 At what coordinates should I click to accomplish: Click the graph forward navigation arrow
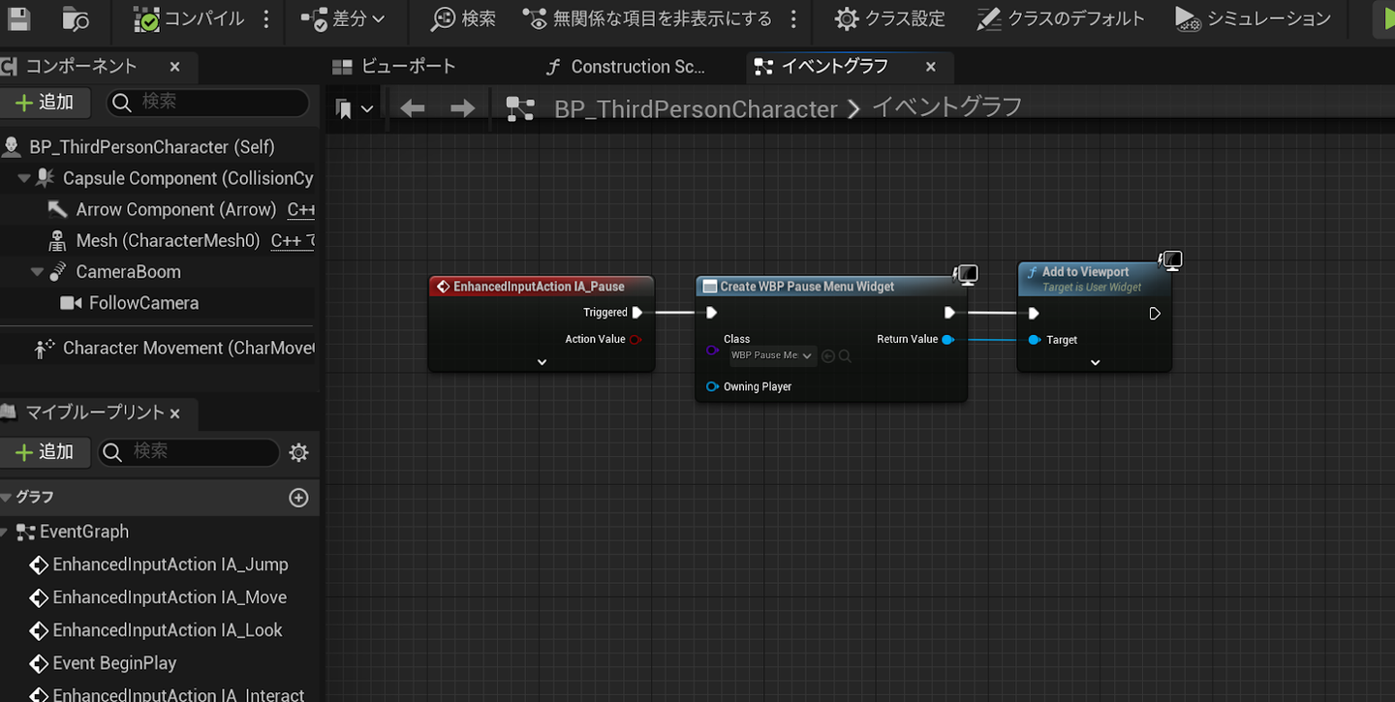(x=463, y=108)
